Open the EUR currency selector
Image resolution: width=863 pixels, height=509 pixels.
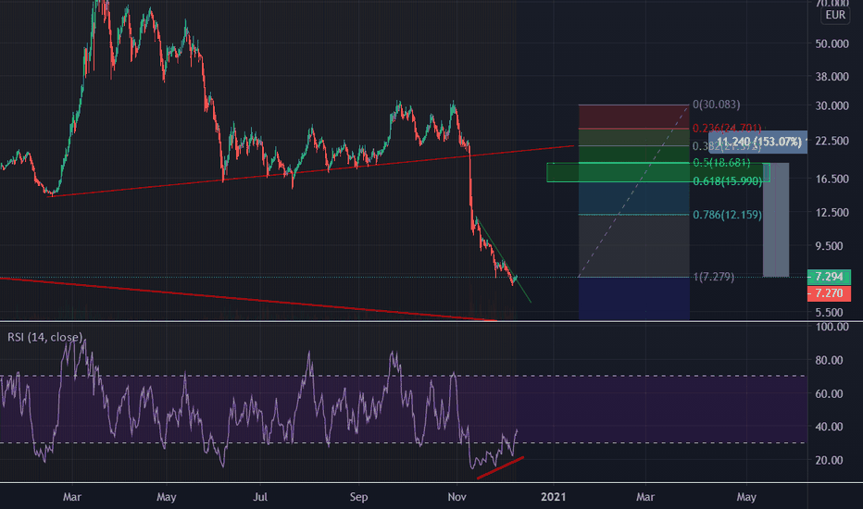(835, 16)
